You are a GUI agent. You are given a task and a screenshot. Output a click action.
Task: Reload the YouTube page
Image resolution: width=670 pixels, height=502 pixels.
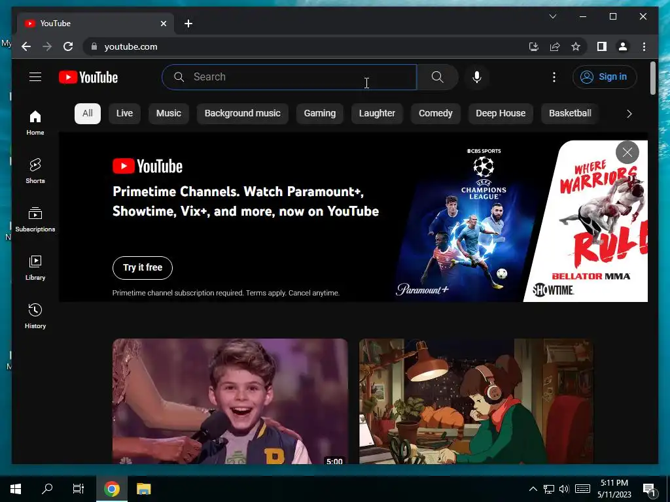68,46
